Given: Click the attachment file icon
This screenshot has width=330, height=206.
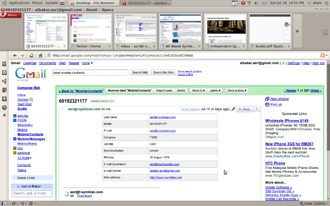Looking at the screenshot, I should (66, 194).
